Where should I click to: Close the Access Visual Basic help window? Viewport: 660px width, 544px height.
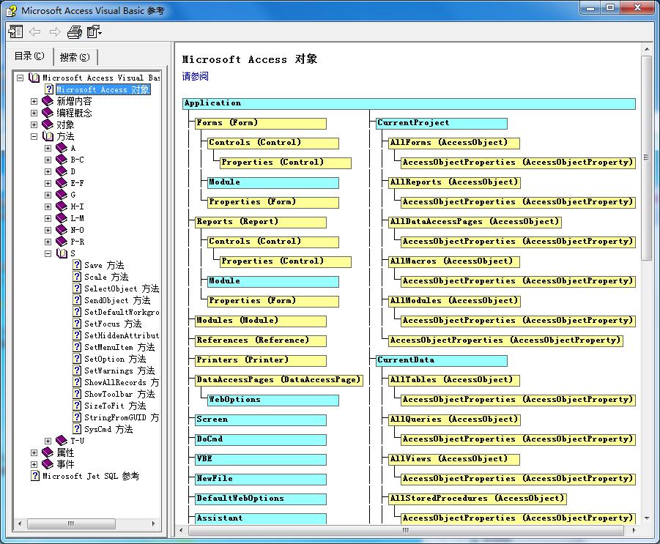point(637,7)
